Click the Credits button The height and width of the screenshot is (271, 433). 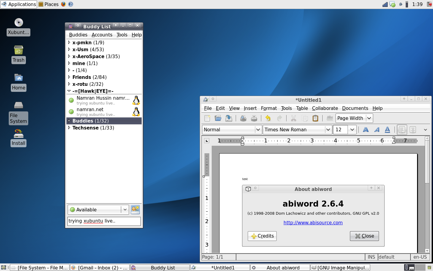tap(262, 236)
